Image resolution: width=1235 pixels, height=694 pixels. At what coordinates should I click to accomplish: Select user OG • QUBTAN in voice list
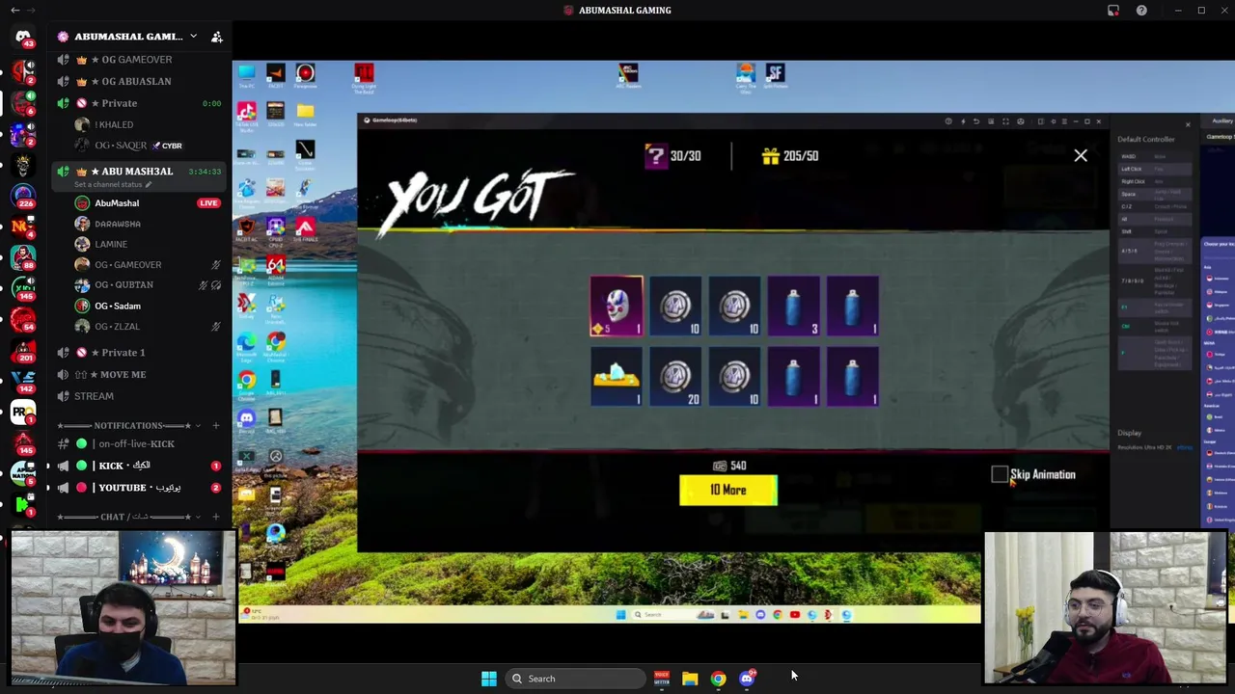point(123,285)
